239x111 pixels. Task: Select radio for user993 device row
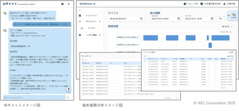point(145,72)
